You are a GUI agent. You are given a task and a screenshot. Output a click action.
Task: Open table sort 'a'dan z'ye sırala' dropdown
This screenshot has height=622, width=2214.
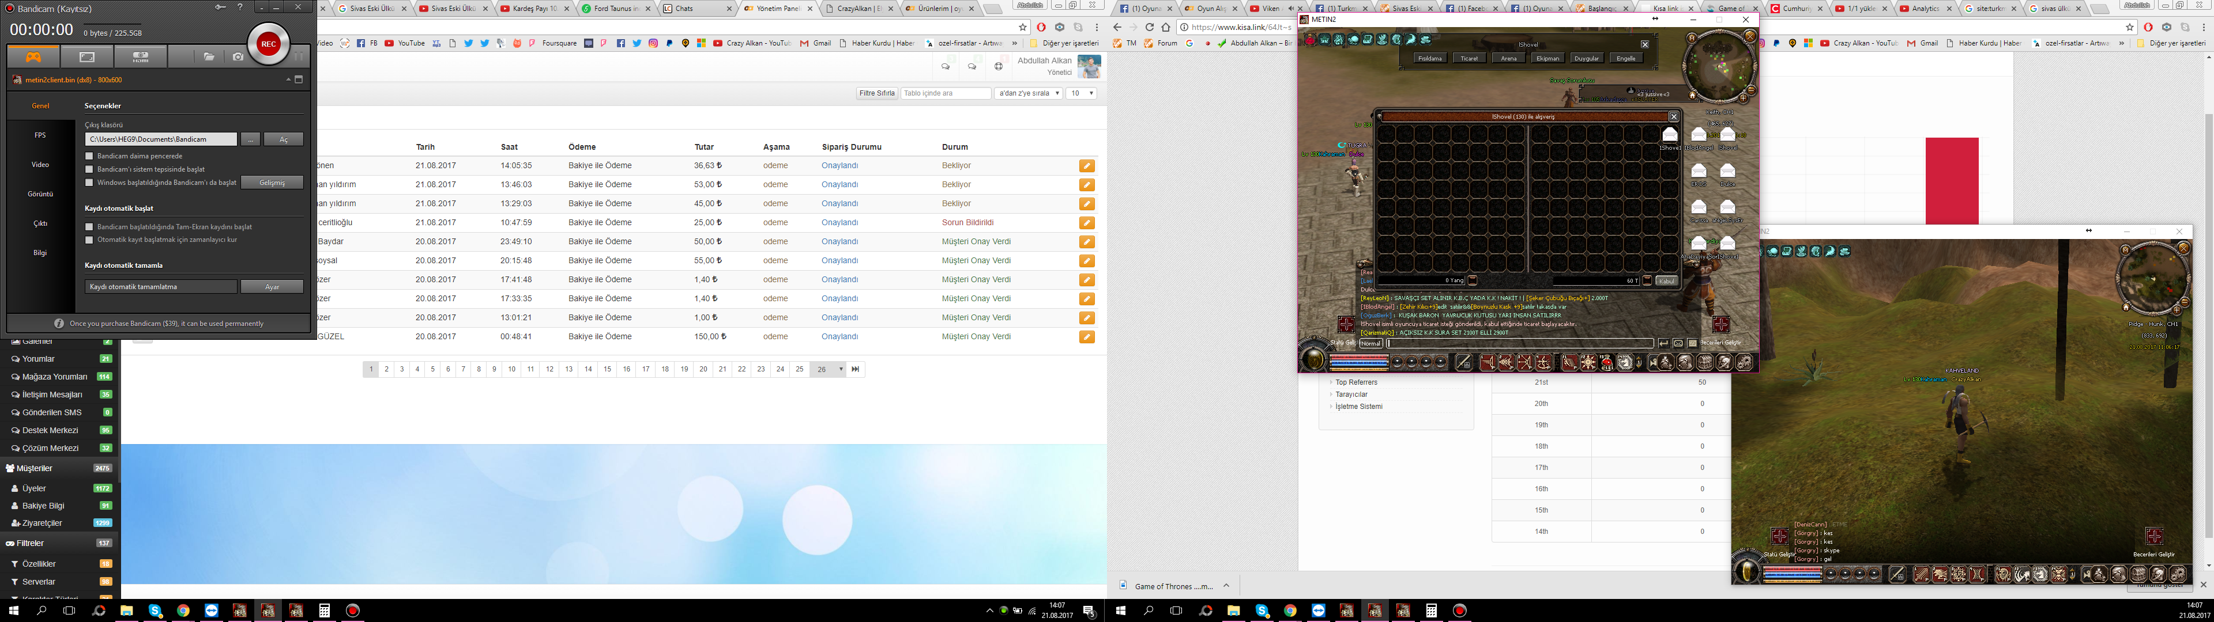pyautogui.click(x=1028, y=93)
